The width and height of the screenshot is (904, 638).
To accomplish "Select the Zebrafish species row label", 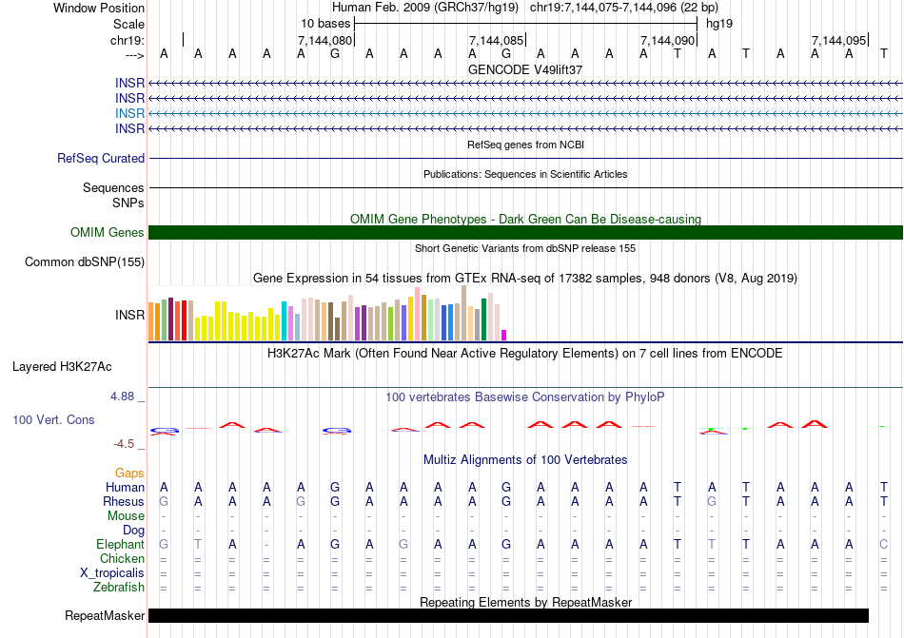I will click(120, 588).
